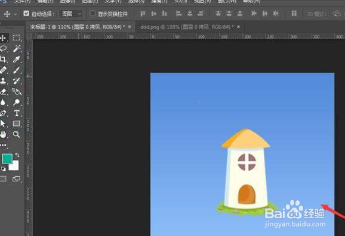The image size is (345, 236).
Task: Select the Zoom tool
Action: click(17, 134)
